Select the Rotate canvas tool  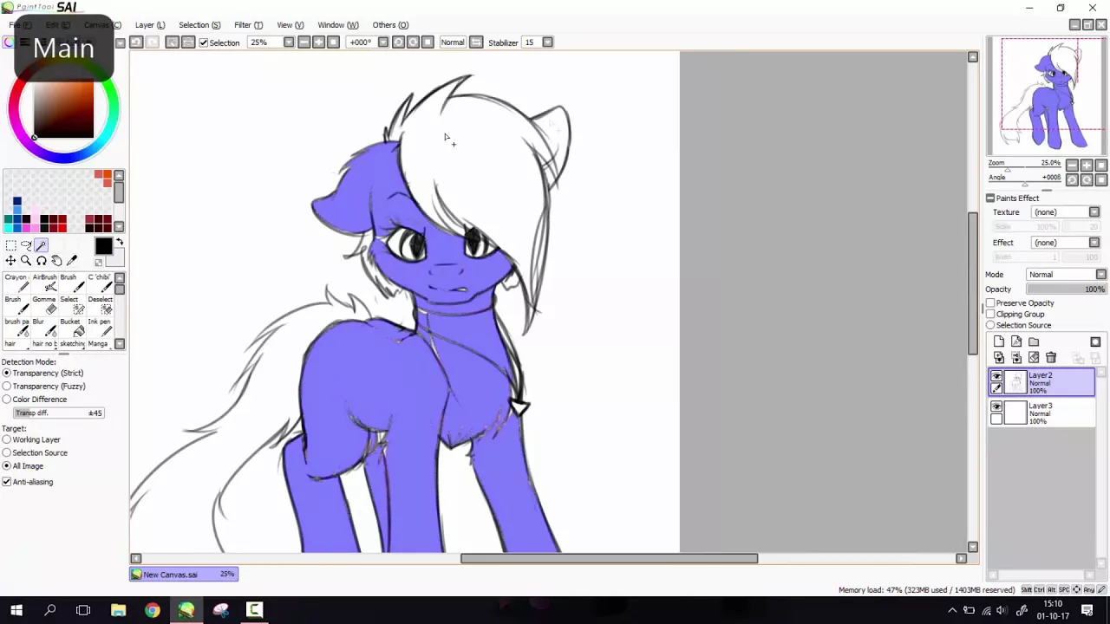[42, 261]
